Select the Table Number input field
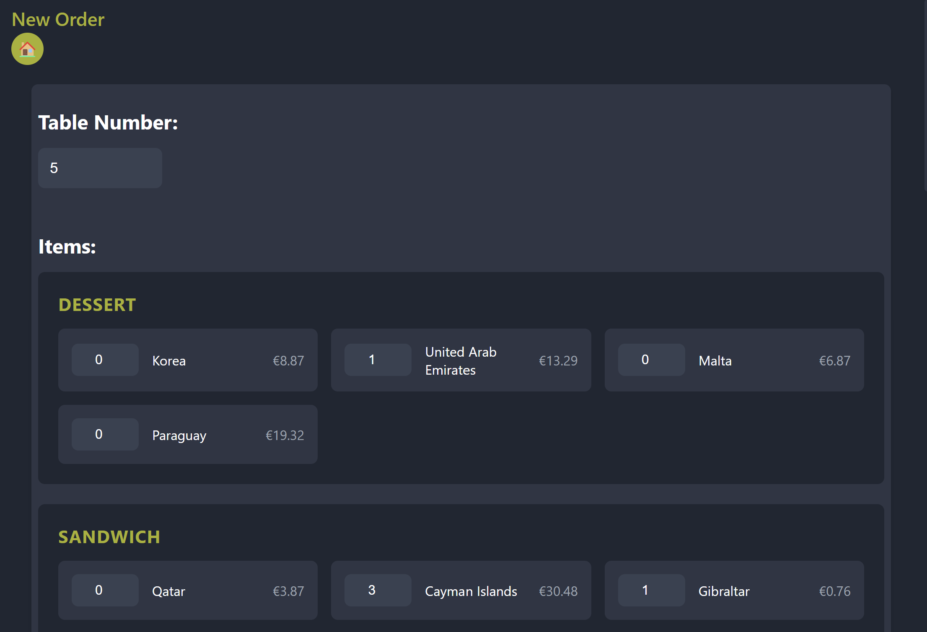The width and height of the screenshot is (927, 632). (99, 168)
